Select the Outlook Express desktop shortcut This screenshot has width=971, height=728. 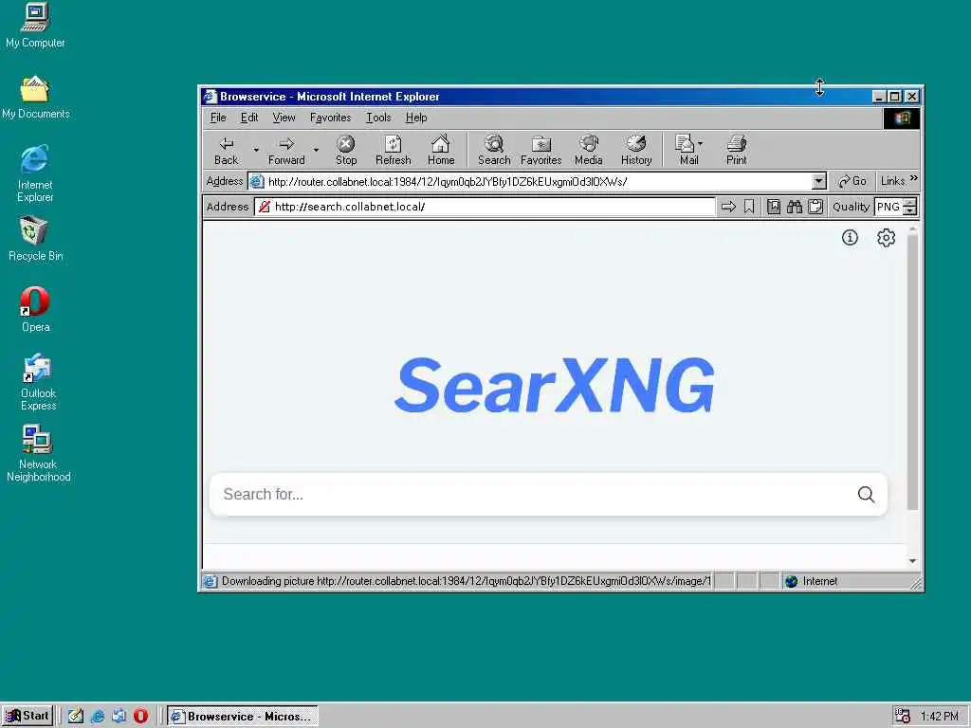pos(38,382)
